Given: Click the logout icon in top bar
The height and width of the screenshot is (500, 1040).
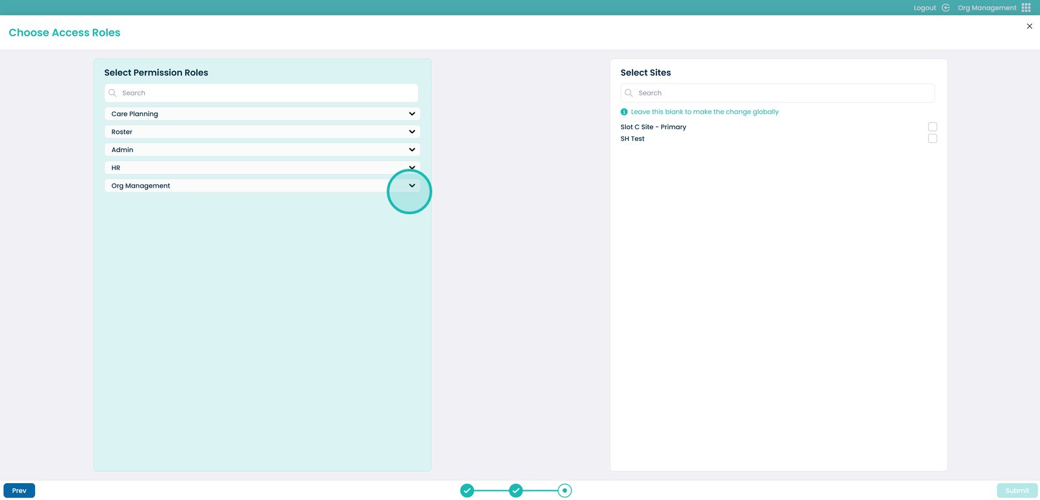Looking at the screenshot, I should pyautogui.click(x=946, y=8).
